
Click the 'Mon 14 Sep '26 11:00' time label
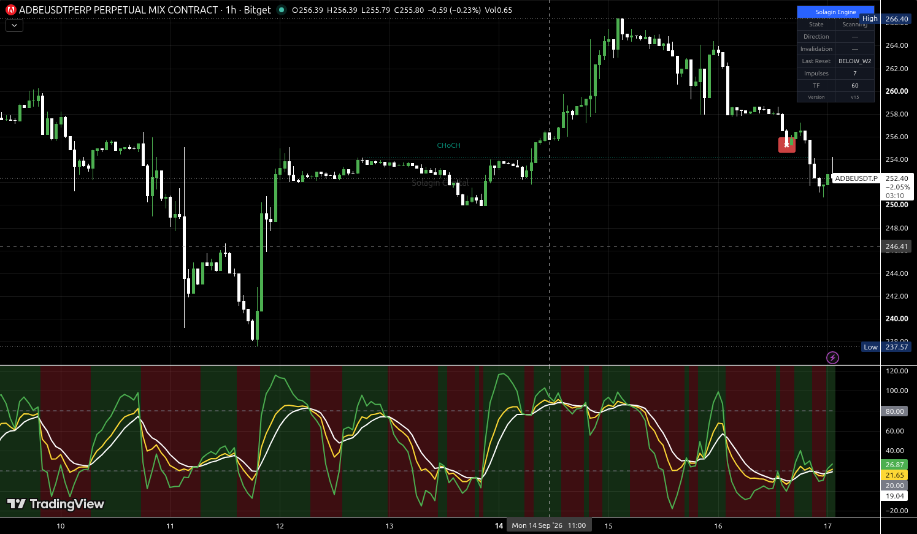click(x=548, y=525)
